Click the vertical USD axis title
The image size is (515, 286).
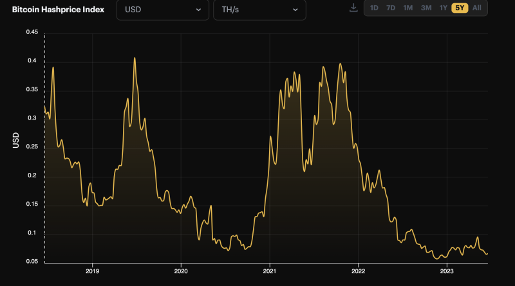click(x=15, y=140)
